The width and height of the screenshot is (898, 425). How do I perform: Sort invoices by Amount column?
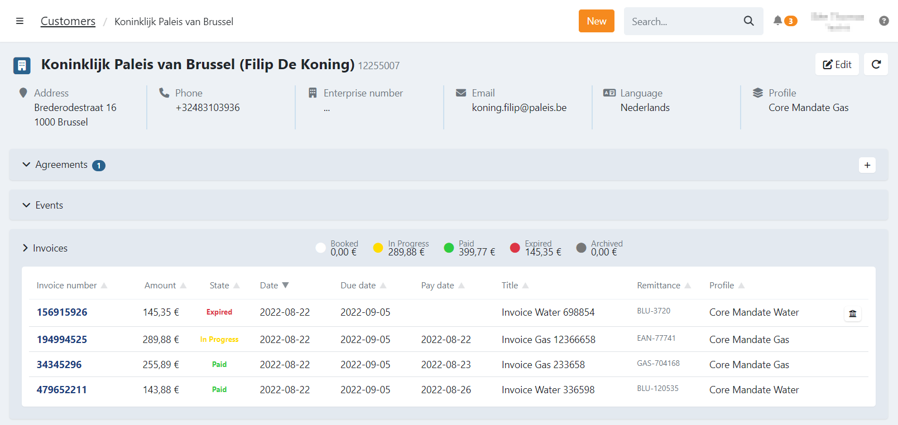point(160,286)
